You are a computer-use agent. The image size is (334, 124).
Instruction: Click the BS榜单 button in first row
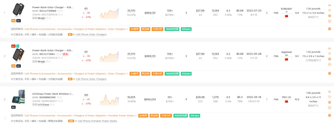134,29
